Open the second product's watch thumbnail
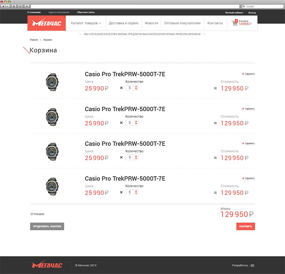This screenshot has width=285, height=274. pyautogui.click(x=52, y=117)
